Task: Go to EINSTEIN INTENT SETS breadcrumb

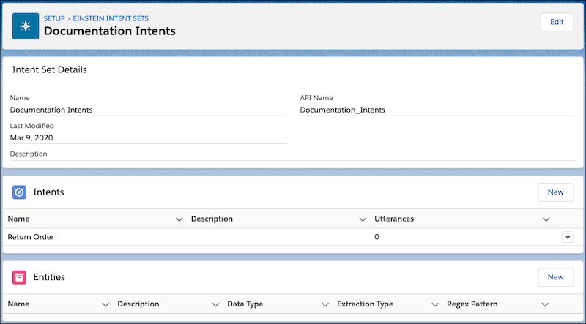Action: 111,18
